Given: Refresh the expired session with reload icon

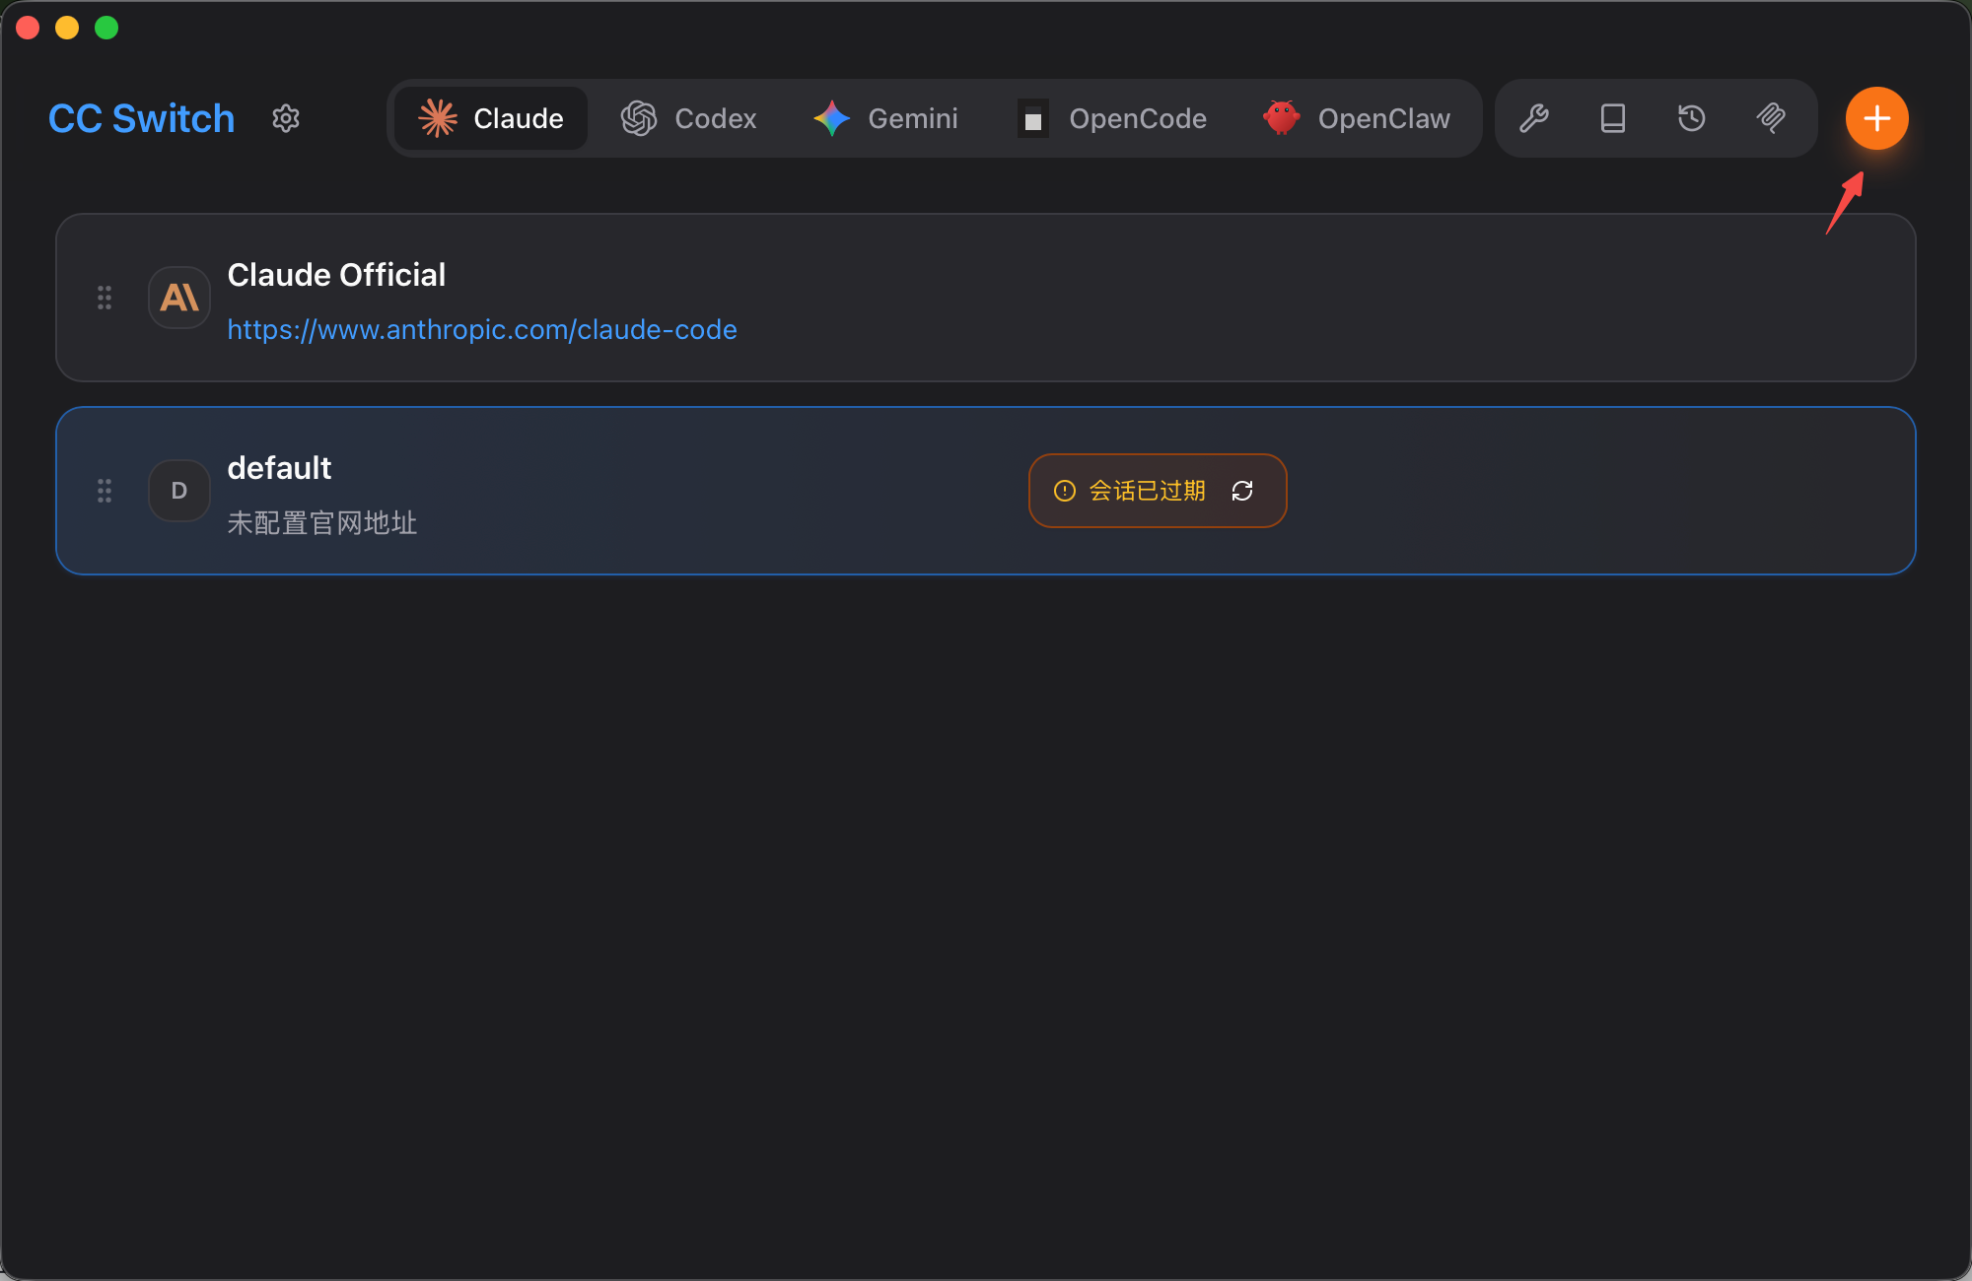Looking at the screenshot, I should [1242, 491].
